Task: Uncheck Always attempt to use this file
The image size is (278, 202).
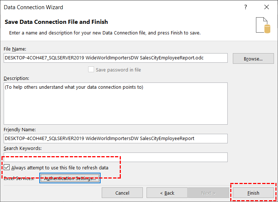Action: (x=7, y=168)
